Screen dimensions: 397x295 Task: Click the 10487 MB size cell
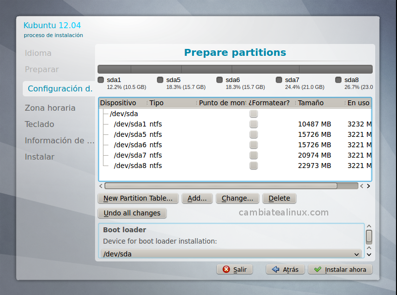pos(314,124)
